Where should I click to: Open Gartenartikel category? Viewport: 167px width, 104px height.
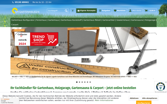tap(108, 20)
